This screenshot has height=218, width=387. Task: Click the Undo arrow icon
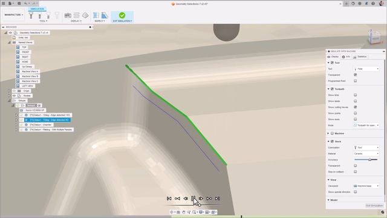coord(26,4)
